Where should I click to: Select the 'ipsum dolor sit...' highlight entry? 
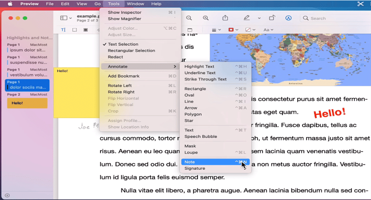[x=27, y=48]
